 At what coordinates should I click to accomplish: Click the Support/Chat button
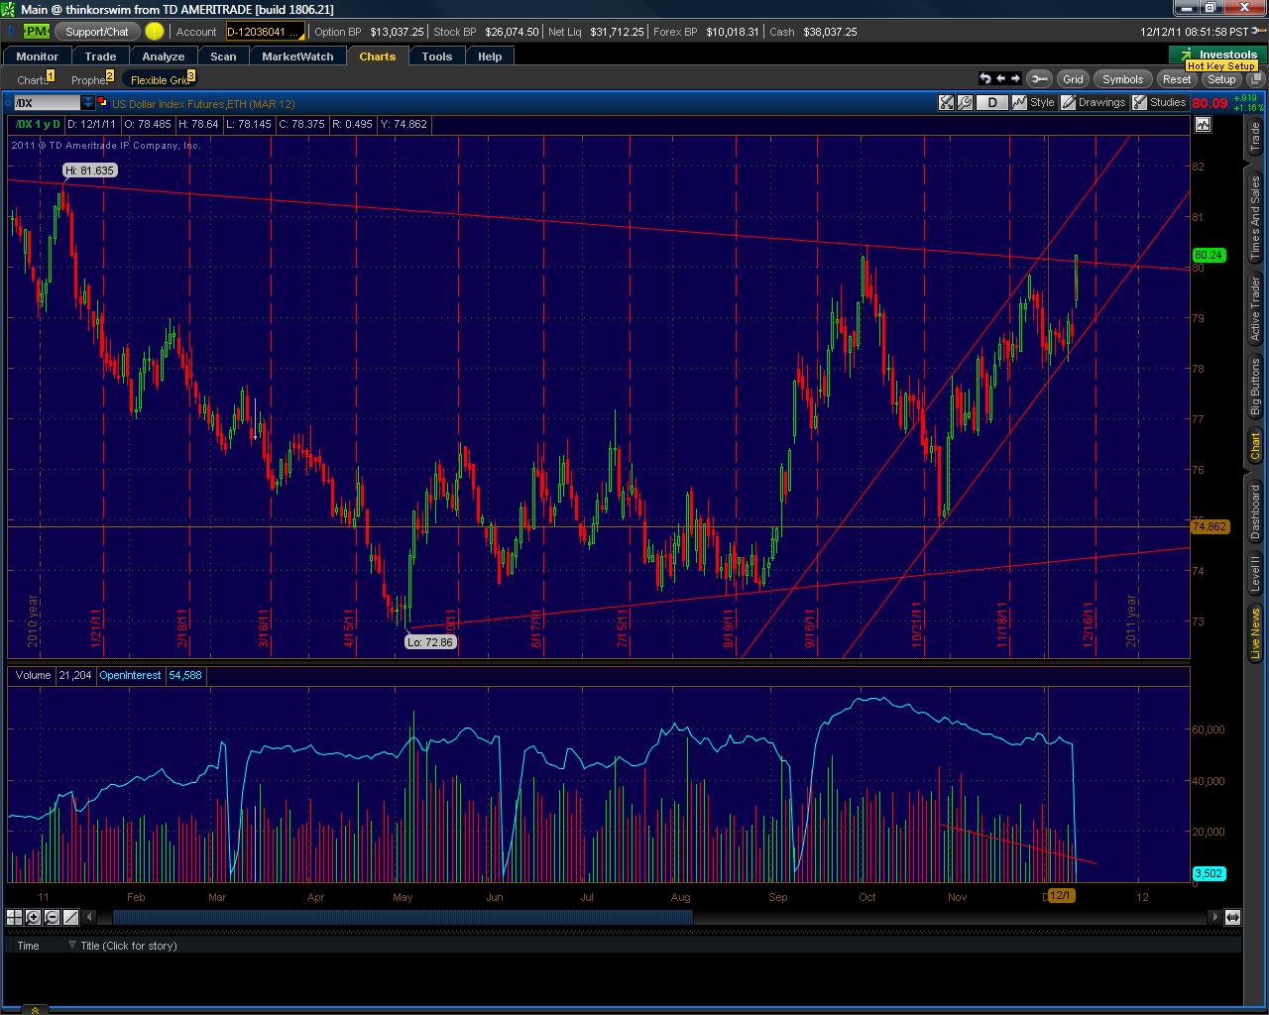(97, 32)
